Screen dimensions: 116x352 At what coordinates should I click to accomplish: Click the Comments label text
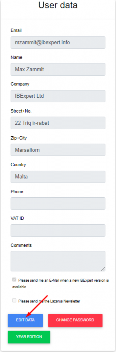21,245
